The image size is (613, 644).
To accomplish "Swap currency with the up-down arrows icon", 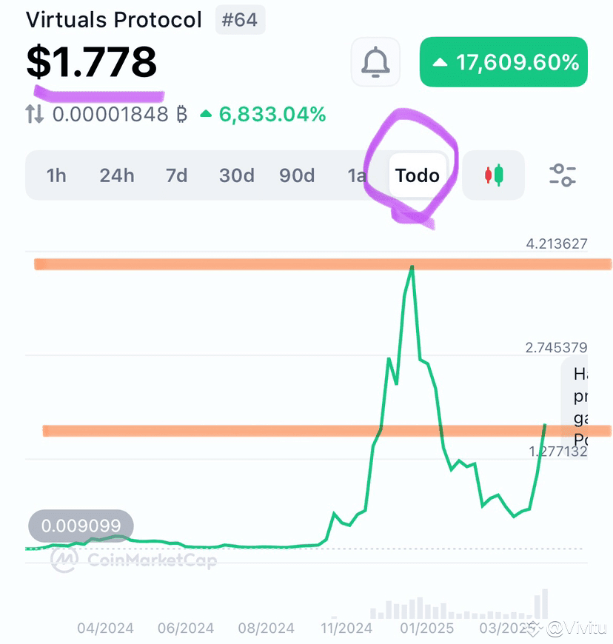I will tap(35, 114).
